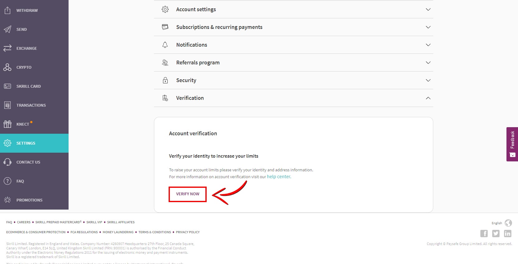Click the Referrals program people icon
The width and height of the screenshot is (518, 264).
pyautogui.click(x=165, y=63)
